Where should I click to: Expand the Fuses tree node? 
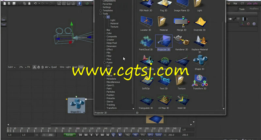104,63
